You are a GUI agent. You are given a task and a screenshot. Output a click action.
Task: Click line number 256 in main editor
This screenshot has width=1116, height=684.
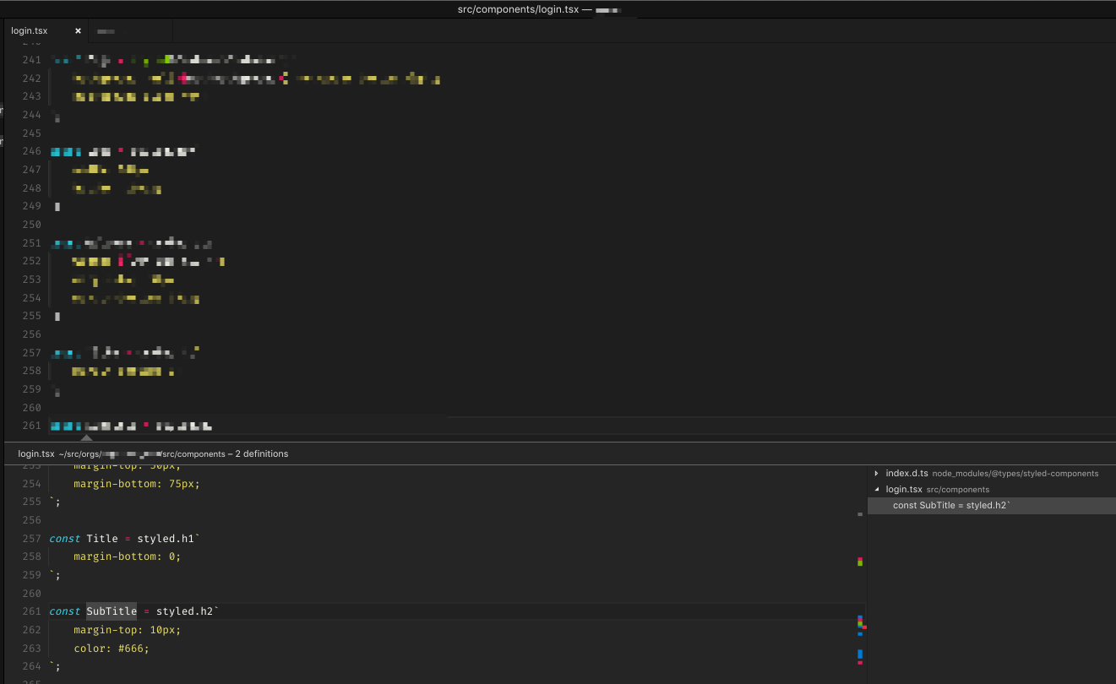point(31,334)
